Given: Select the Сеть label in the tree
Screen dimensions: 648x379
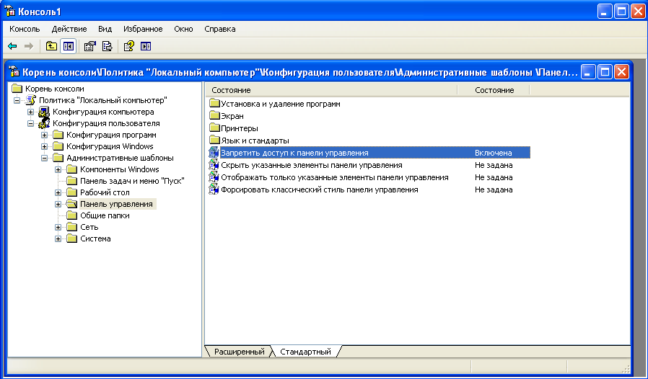Looking at the screenshot, I should tap(89, 227).
